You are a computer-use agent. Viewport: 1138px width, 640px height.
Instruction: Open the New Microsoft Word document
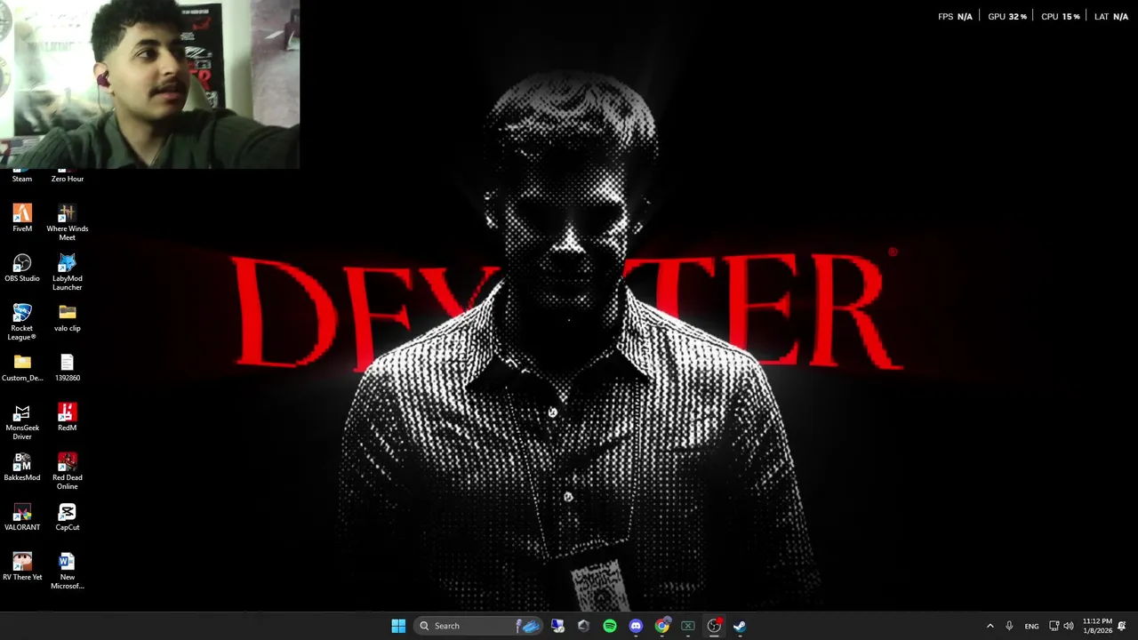click(68, 571)
